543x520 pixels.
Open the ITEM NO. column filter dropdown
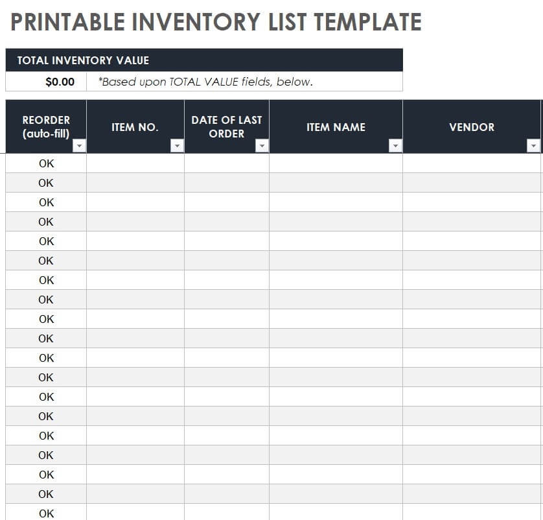tap(177, 147)
